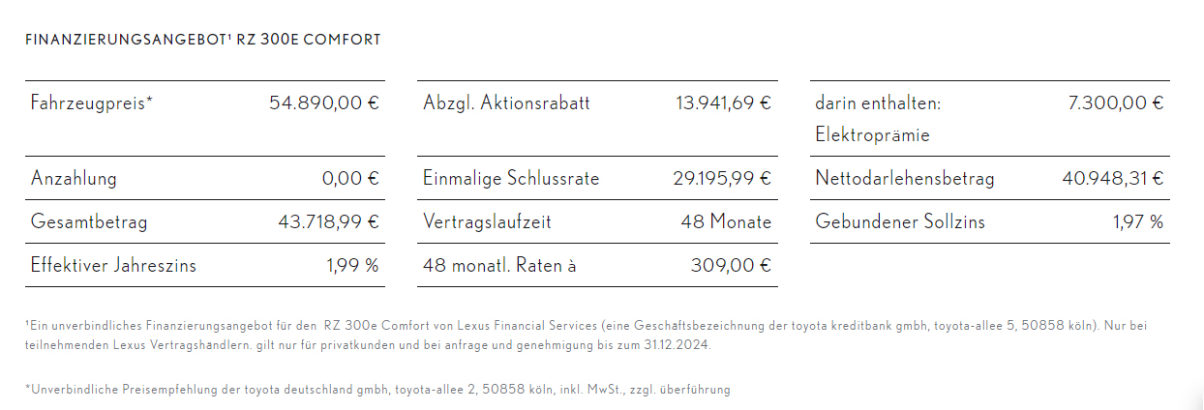The image size is (1204, 410).
Task: Select the Gesamtbetrag label
Action: [89, 222]
